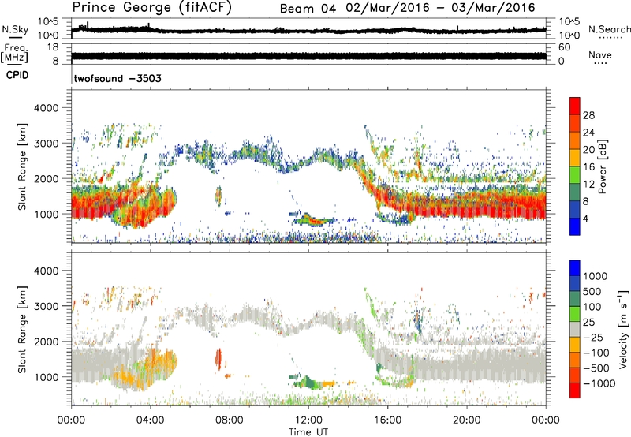This screenshot has width=631, height=437.
Task: Click the '18' MHz frequency tick label
Action: tap(53, 47)
